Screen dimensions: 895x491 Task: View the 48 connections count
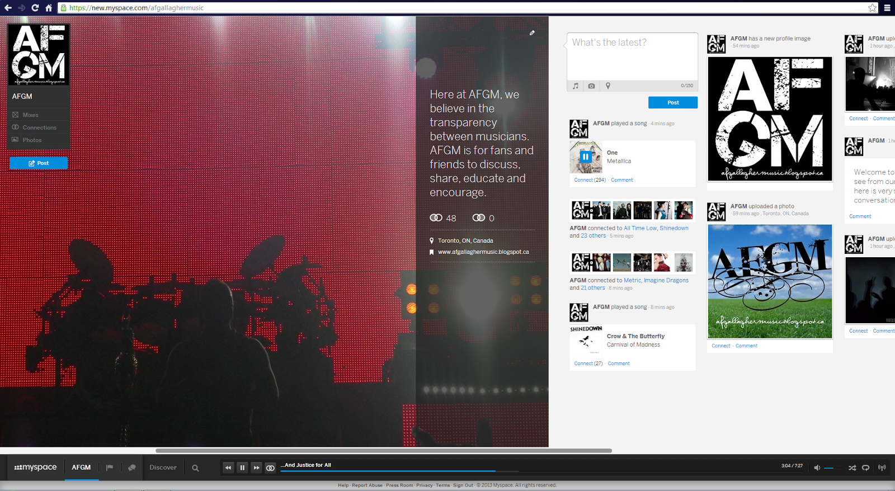[443, 218]
